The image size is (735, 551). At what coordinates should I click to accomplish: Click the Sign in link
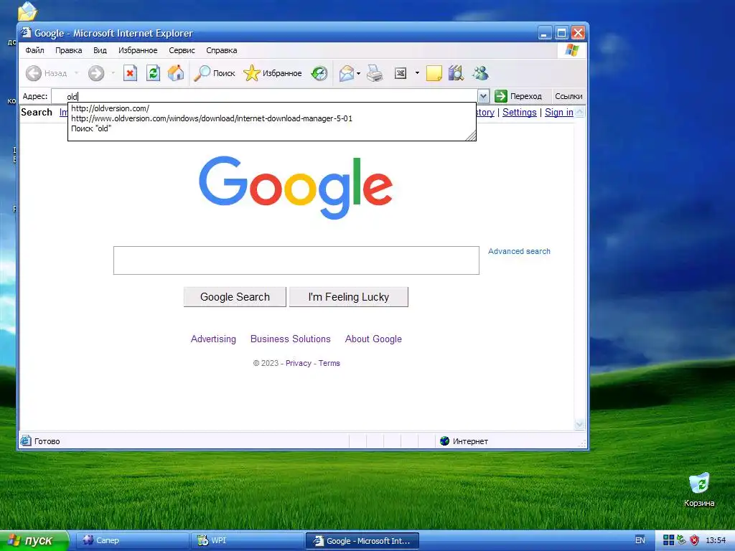[558, 113]
